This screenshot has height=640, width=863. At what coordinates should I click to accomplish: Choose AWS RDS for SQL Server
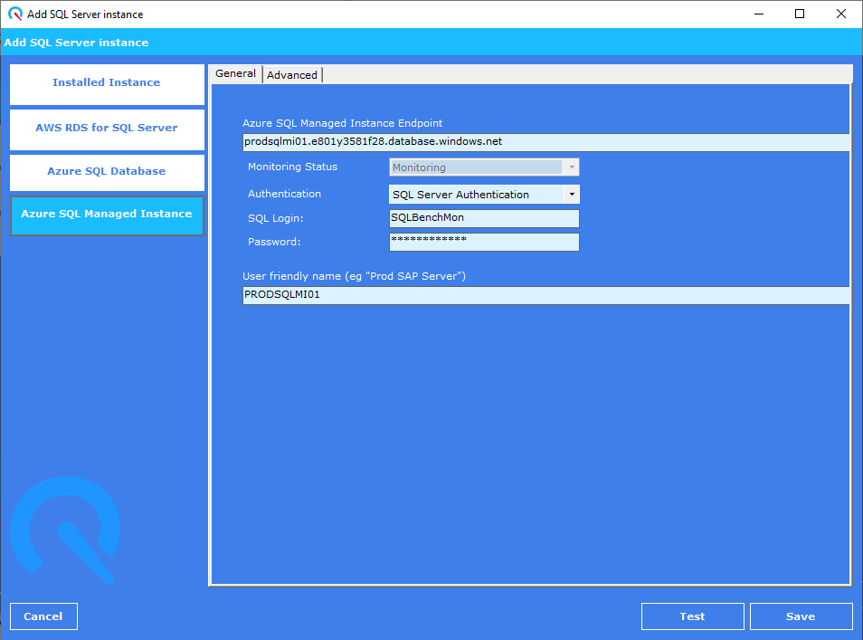(x=107, y=129)
